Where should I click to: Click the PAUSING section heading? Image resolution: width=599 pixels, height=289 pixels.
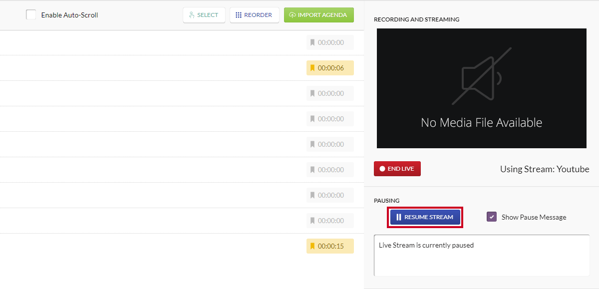(x=387, y=201)
